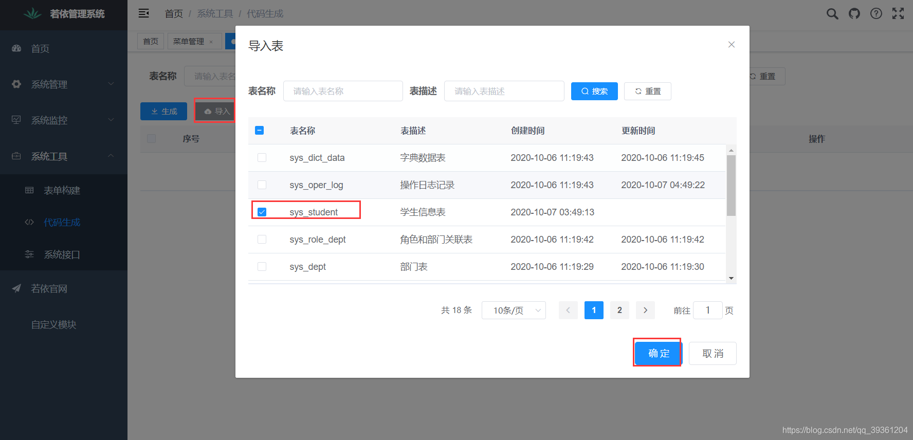The image size is (913, 440).
Task: Open 若依官网 sidebar item
Action: pyautogui.click(x=64, y=288)
